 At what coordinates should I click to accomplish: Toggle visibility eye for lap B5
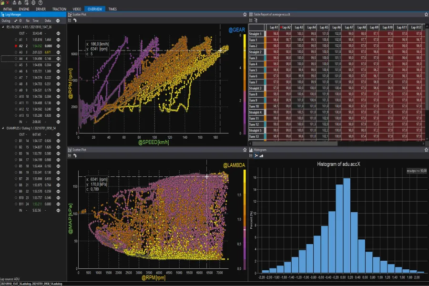point(58,166)
